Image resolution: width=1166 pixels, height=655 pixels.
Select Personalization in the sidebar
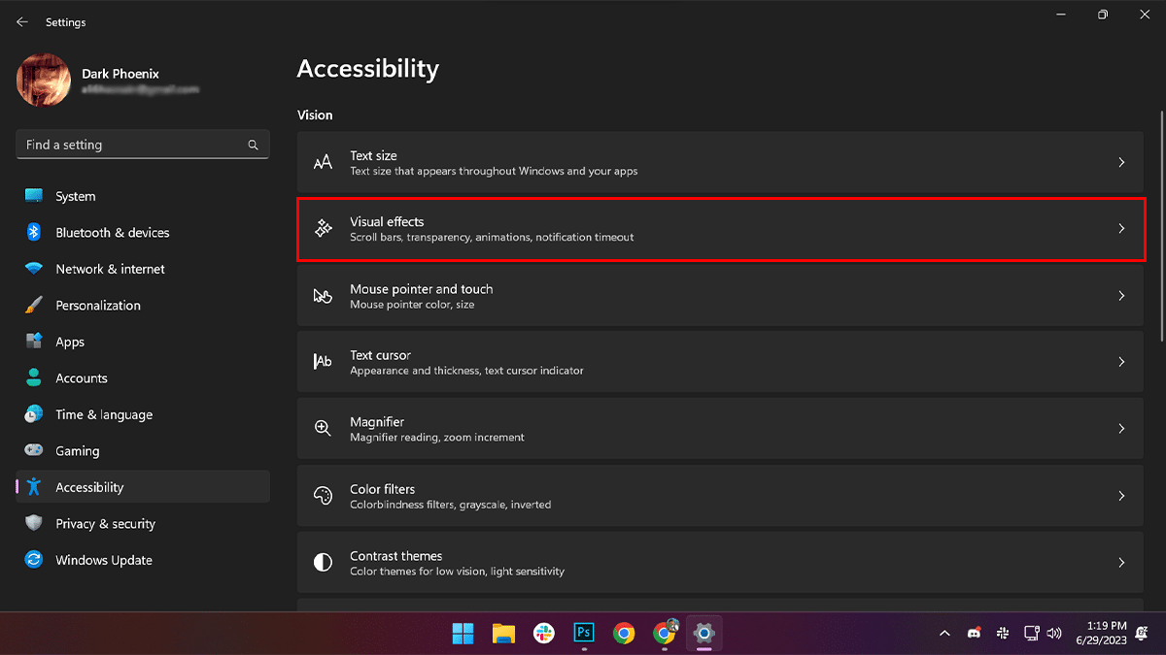tap(97, 306)
